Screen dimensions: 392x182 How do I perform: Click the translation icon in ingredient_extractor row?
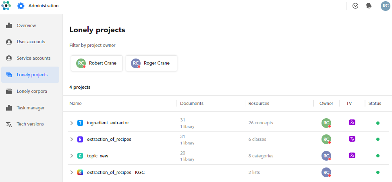tap(352, 123)
